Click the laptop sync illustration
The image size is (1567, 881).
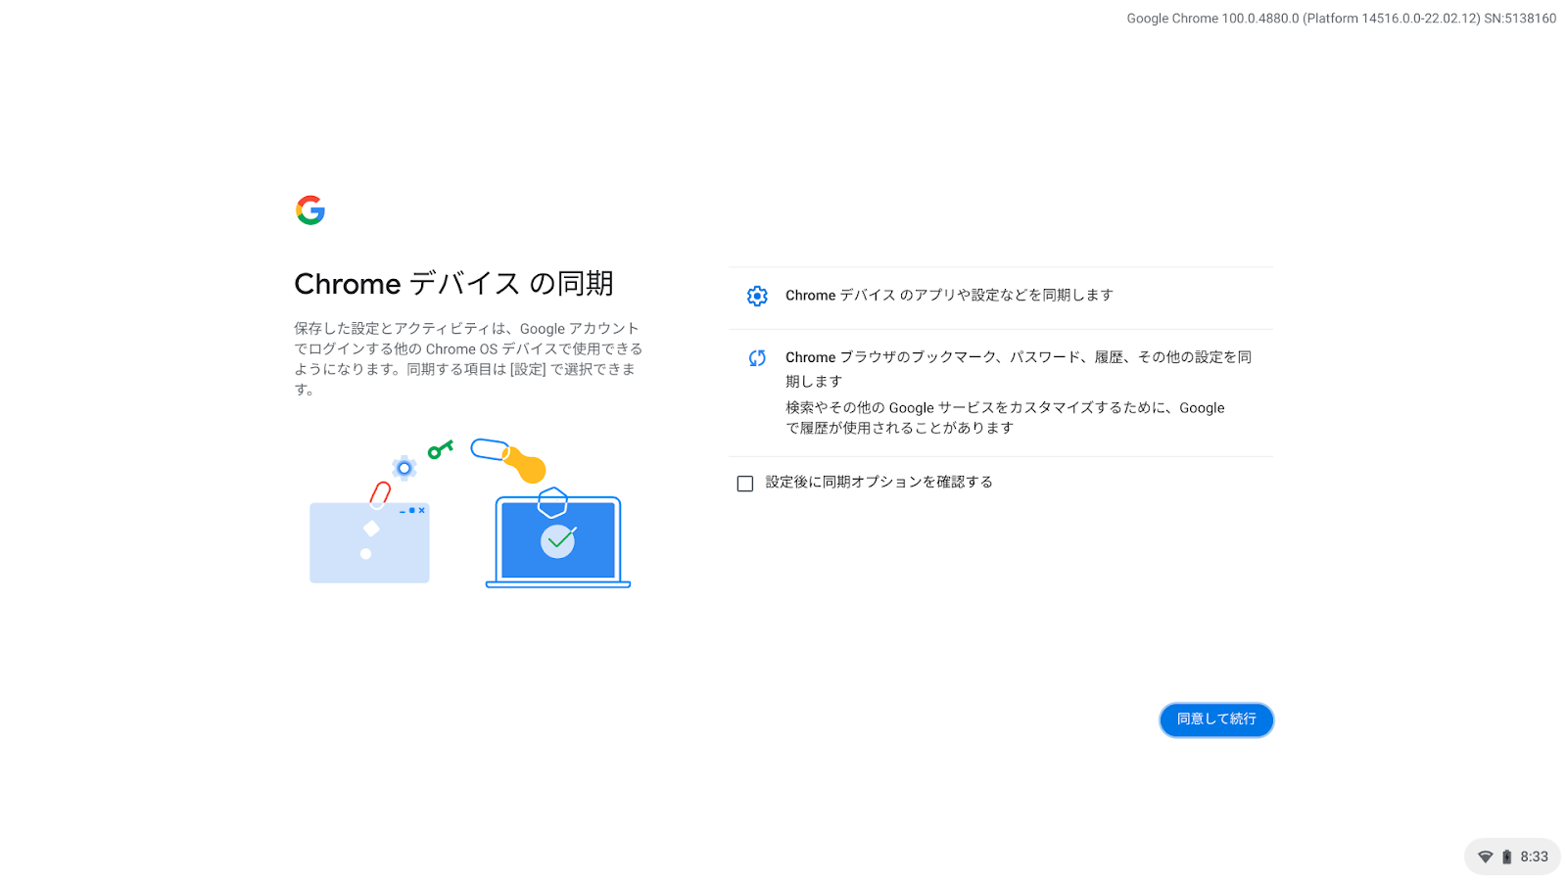point(468,513)
